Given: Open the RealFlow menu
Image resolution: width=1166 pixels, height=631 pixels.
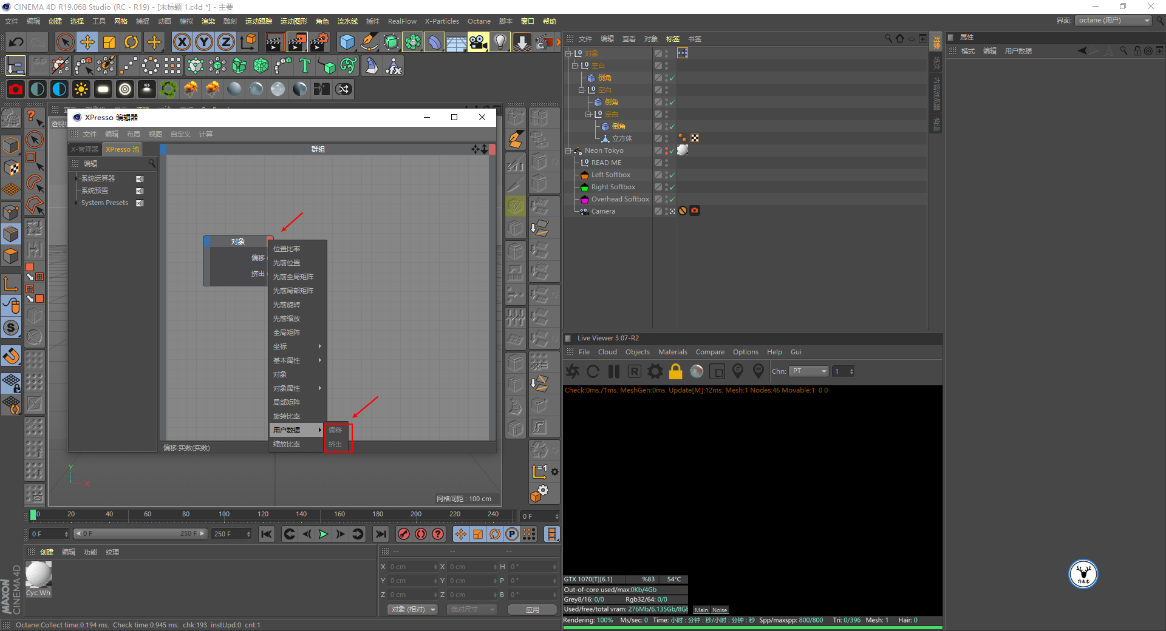Looking at the screenshot, I should [402, 21].
